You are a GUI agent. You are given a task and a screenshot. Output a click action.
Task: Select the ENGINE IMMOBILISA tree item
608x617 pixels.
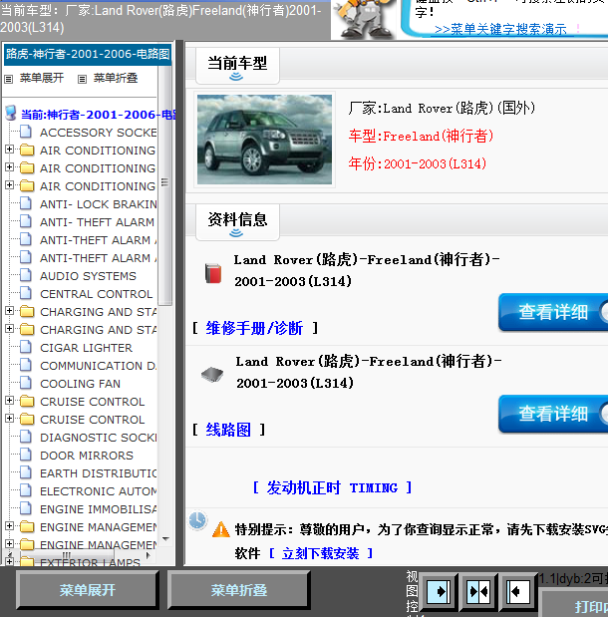[98, 509]
